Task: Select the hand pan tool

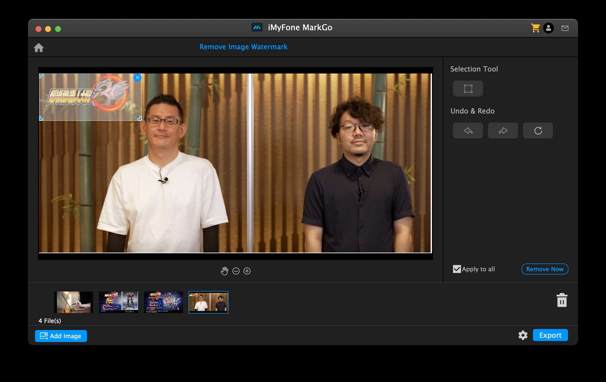Action: (224, 271)
